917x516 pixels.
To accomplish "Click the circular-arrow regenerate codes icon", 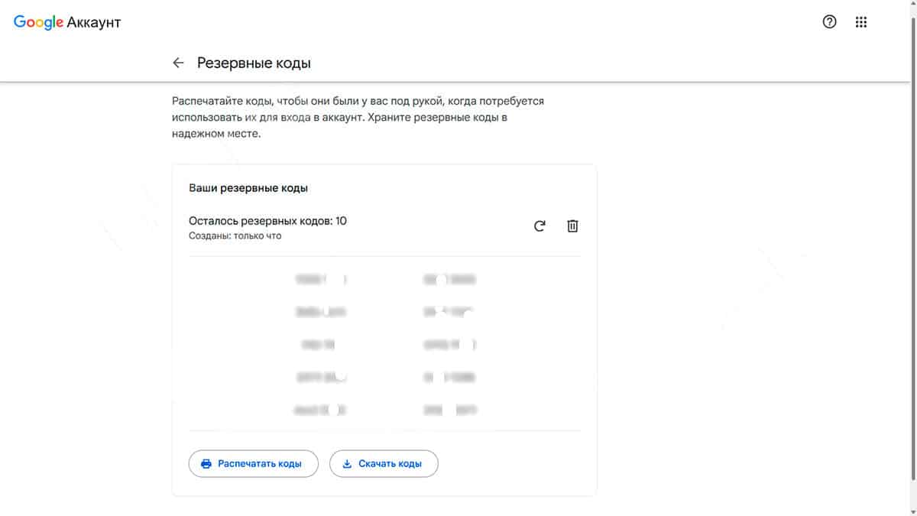I will 540,226.
